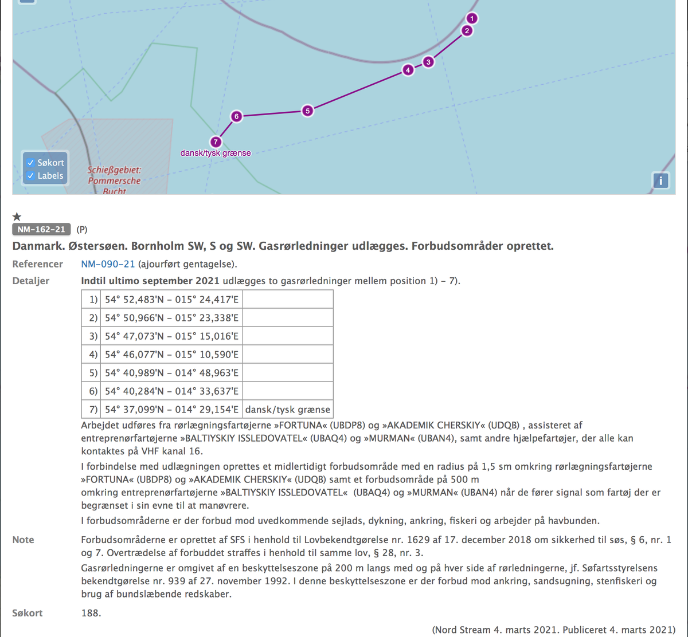The image size is (688, 637).
Task: Click the dansk/tysk grænse table cell
Action: (x=288, y=410)
